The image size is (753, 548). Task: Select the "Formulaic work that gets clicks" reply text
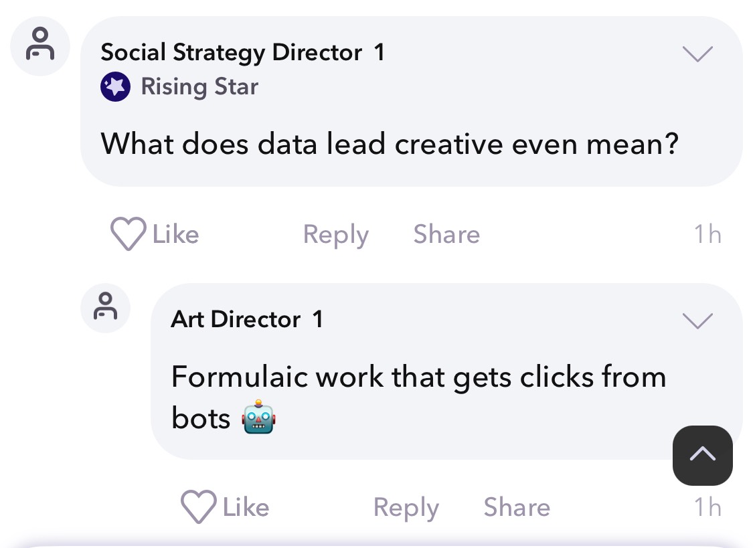[x=418, y=377]
